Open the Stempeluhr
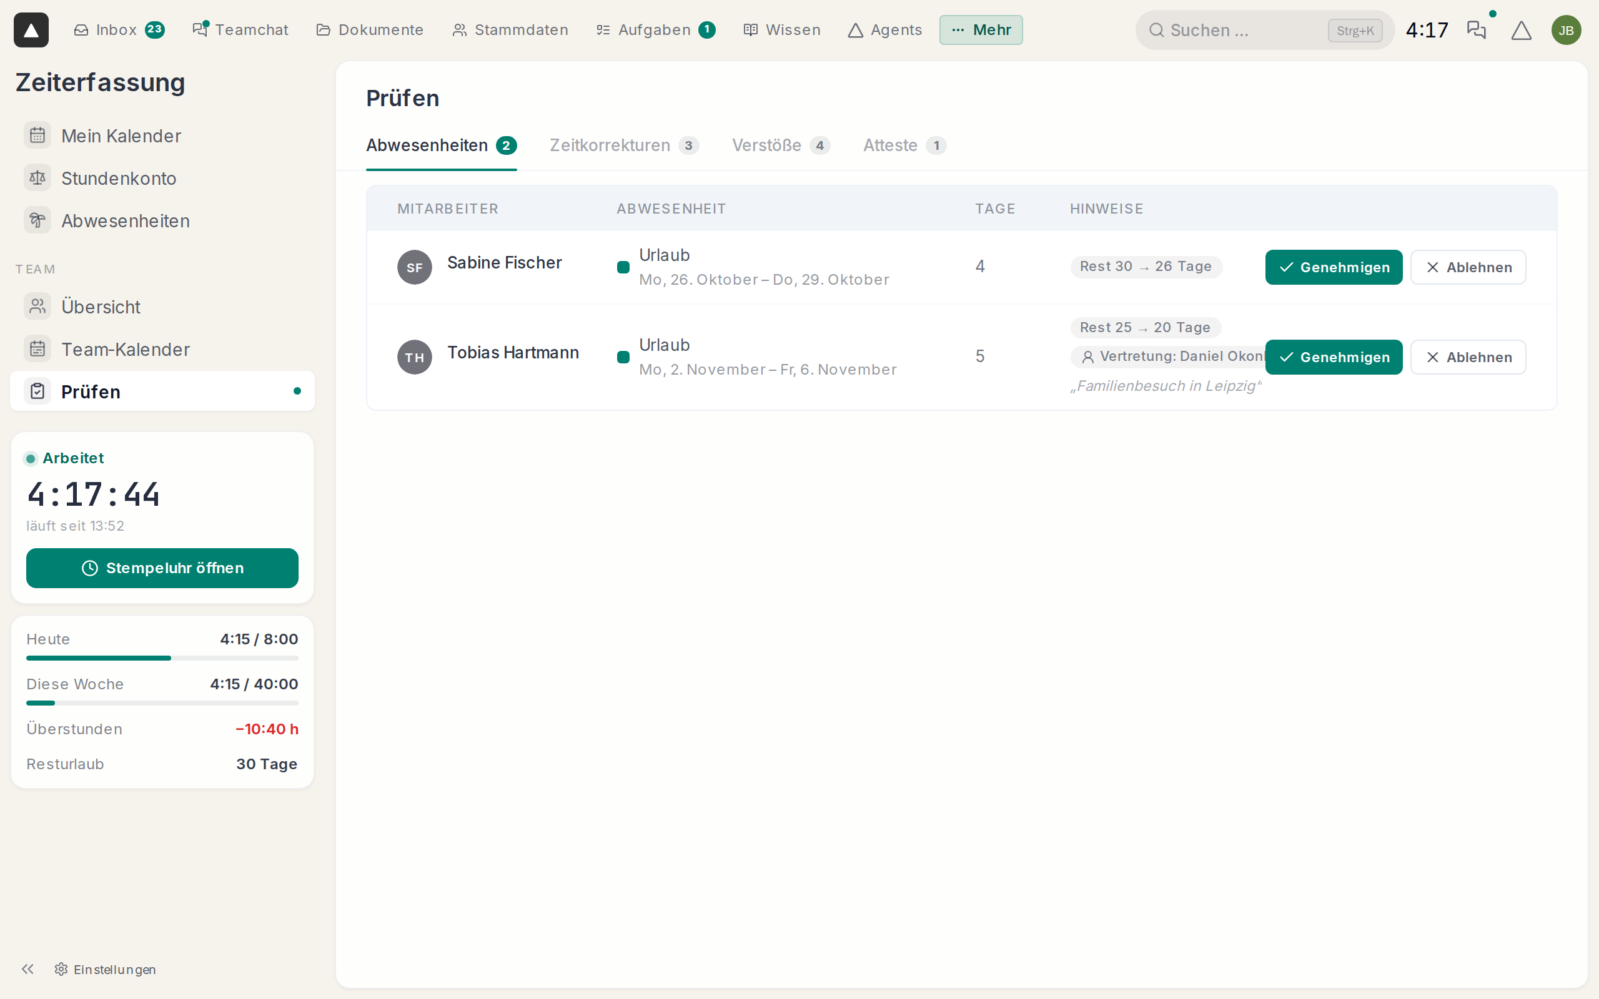The width and height of the screenshot is (1599, 999). [x=162, y=568]
